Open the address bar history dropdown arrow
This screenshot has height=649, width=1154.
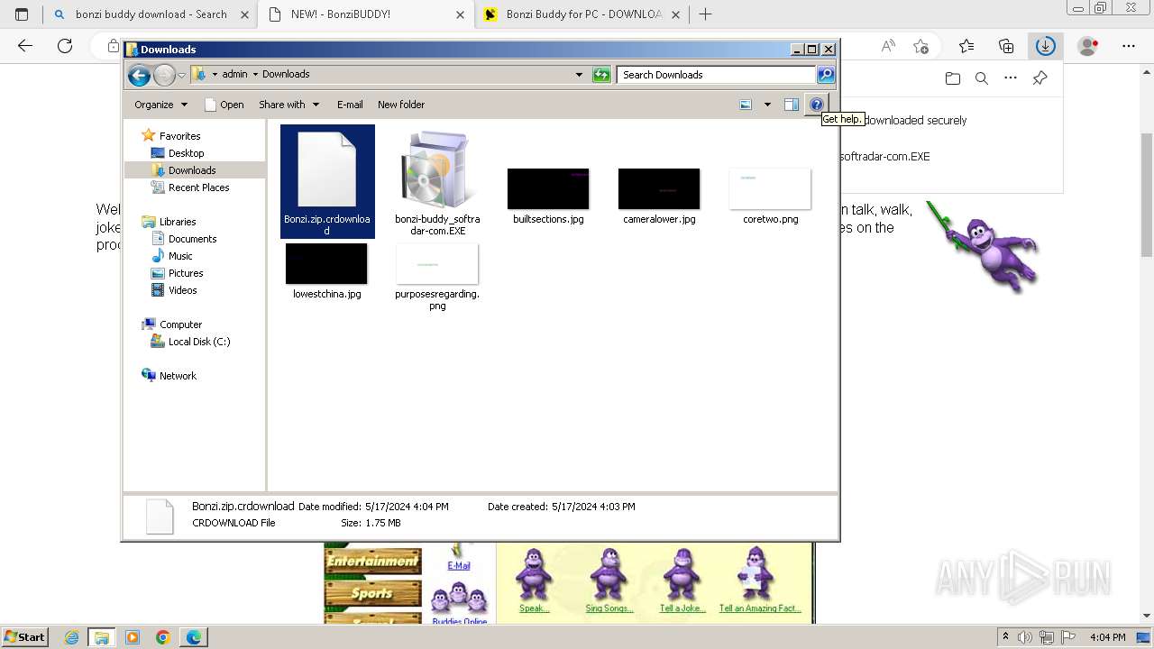pyautogui.click(x=579, y=75)
